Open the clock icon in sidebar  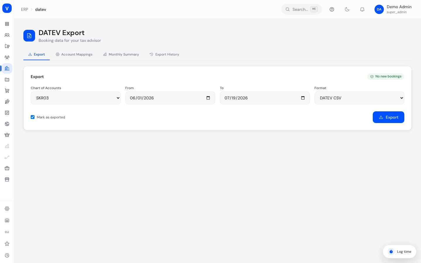click(x=7, y=255)
